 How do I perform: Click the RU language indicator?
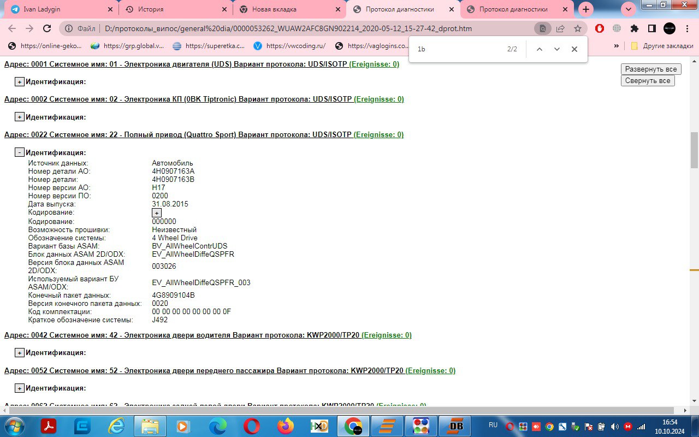tap(493, 424)
